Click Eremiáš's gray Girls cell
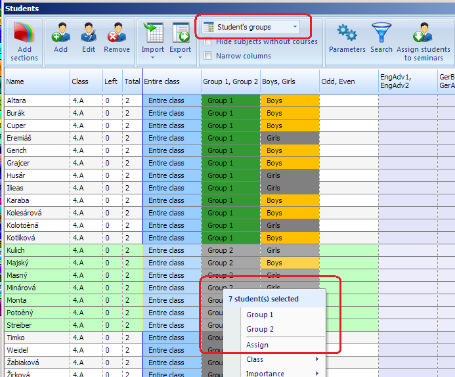Screen dimensions: 455x377 coord(290,138)
